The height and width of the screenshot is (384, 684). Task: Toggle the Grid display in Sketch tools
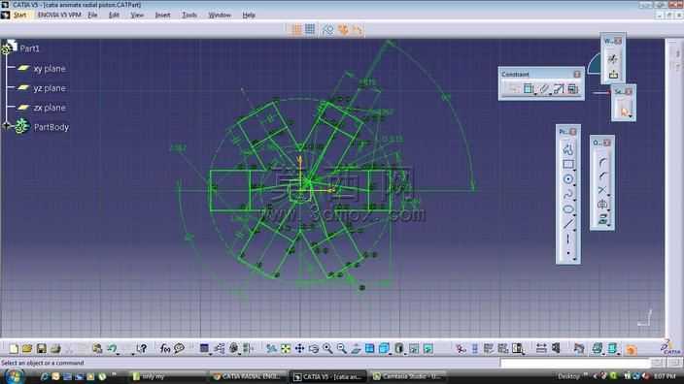click(296, 30)
